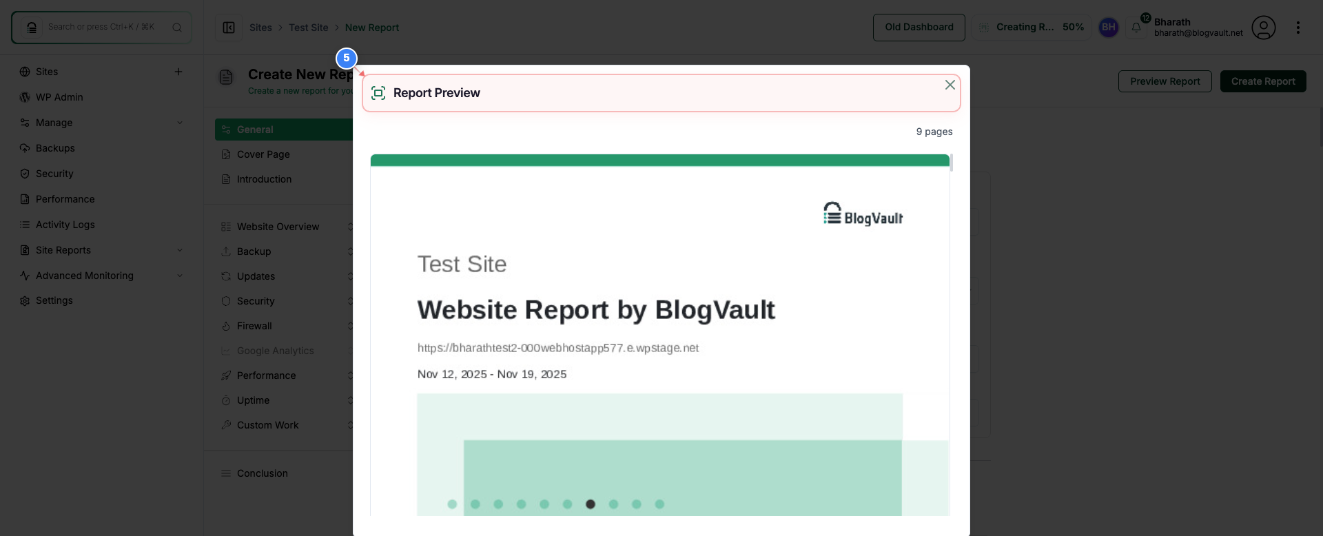Screen dimensions: 1323x536
Task: Click the Backup upload icon
Action: coord(226,251)
